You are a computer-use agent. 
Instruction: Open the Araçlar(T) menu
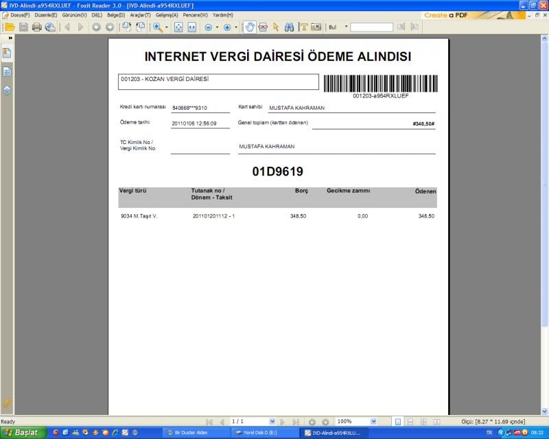141,14
